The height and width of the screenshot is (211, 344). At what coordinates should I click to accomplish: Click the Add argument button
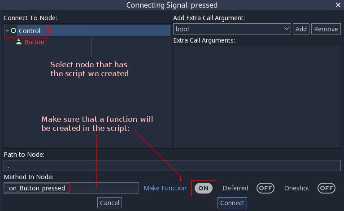click(301, 29)
